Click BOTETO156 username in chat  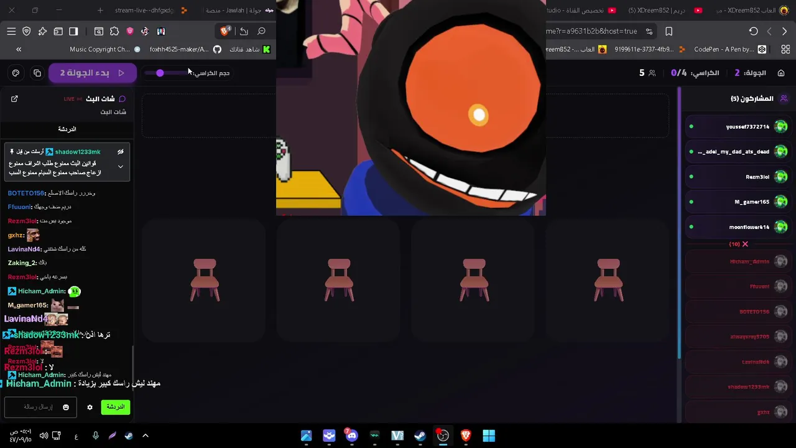(26, 193)
